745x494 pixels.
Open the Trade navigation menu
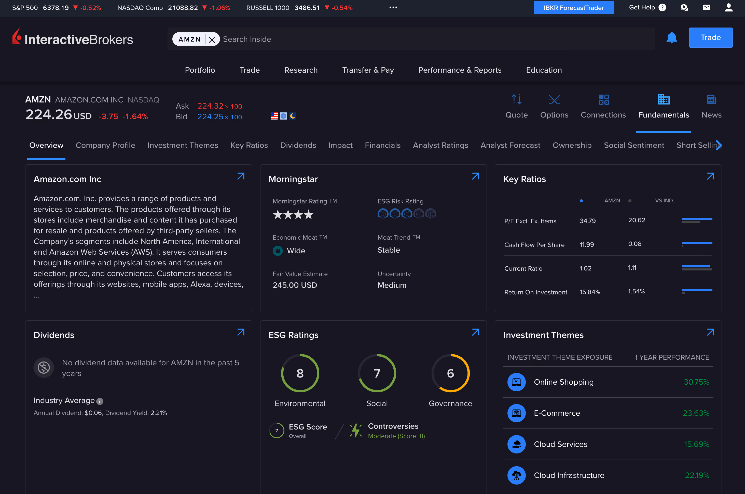click(x=250, y=70)
